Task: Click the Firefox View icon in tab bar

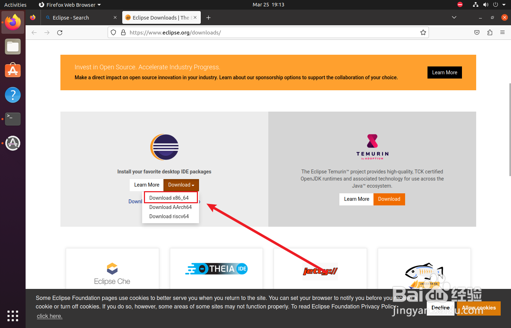Action: (33, 17)
